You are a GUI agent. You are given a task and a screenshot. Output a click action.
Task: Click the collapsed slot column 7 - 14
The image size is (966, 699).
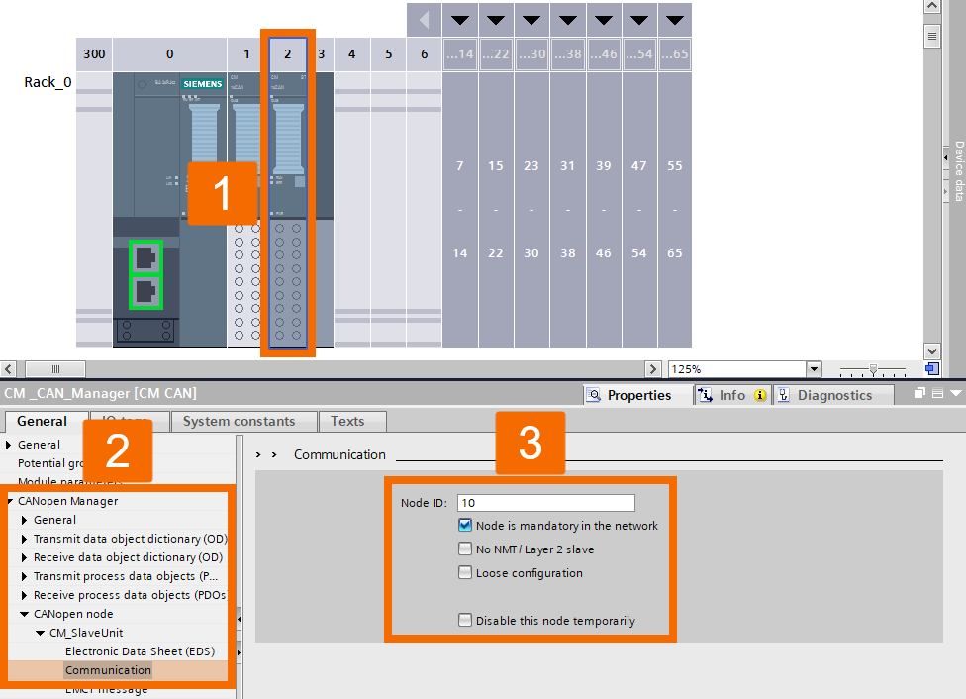(x=459, y=210)
